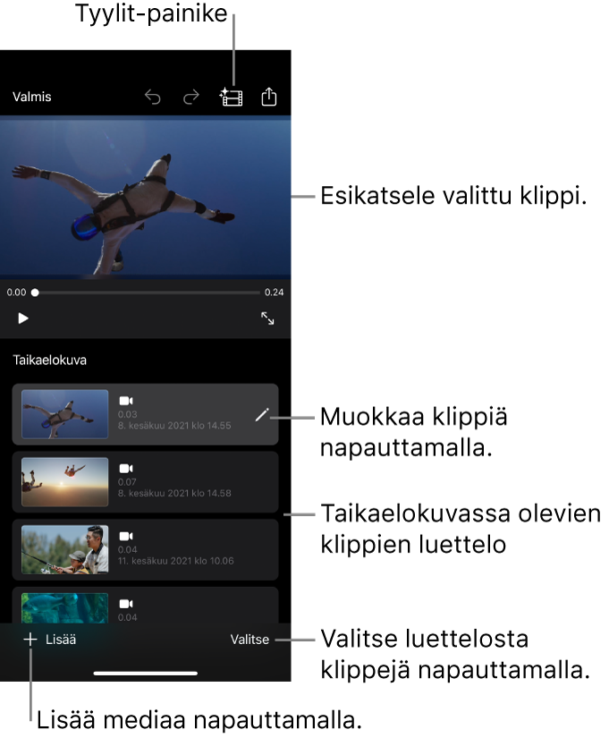The height and width of the screenshot is (738, 609).
Task: Expand video to fullscreen
Action: pos(267,318)
